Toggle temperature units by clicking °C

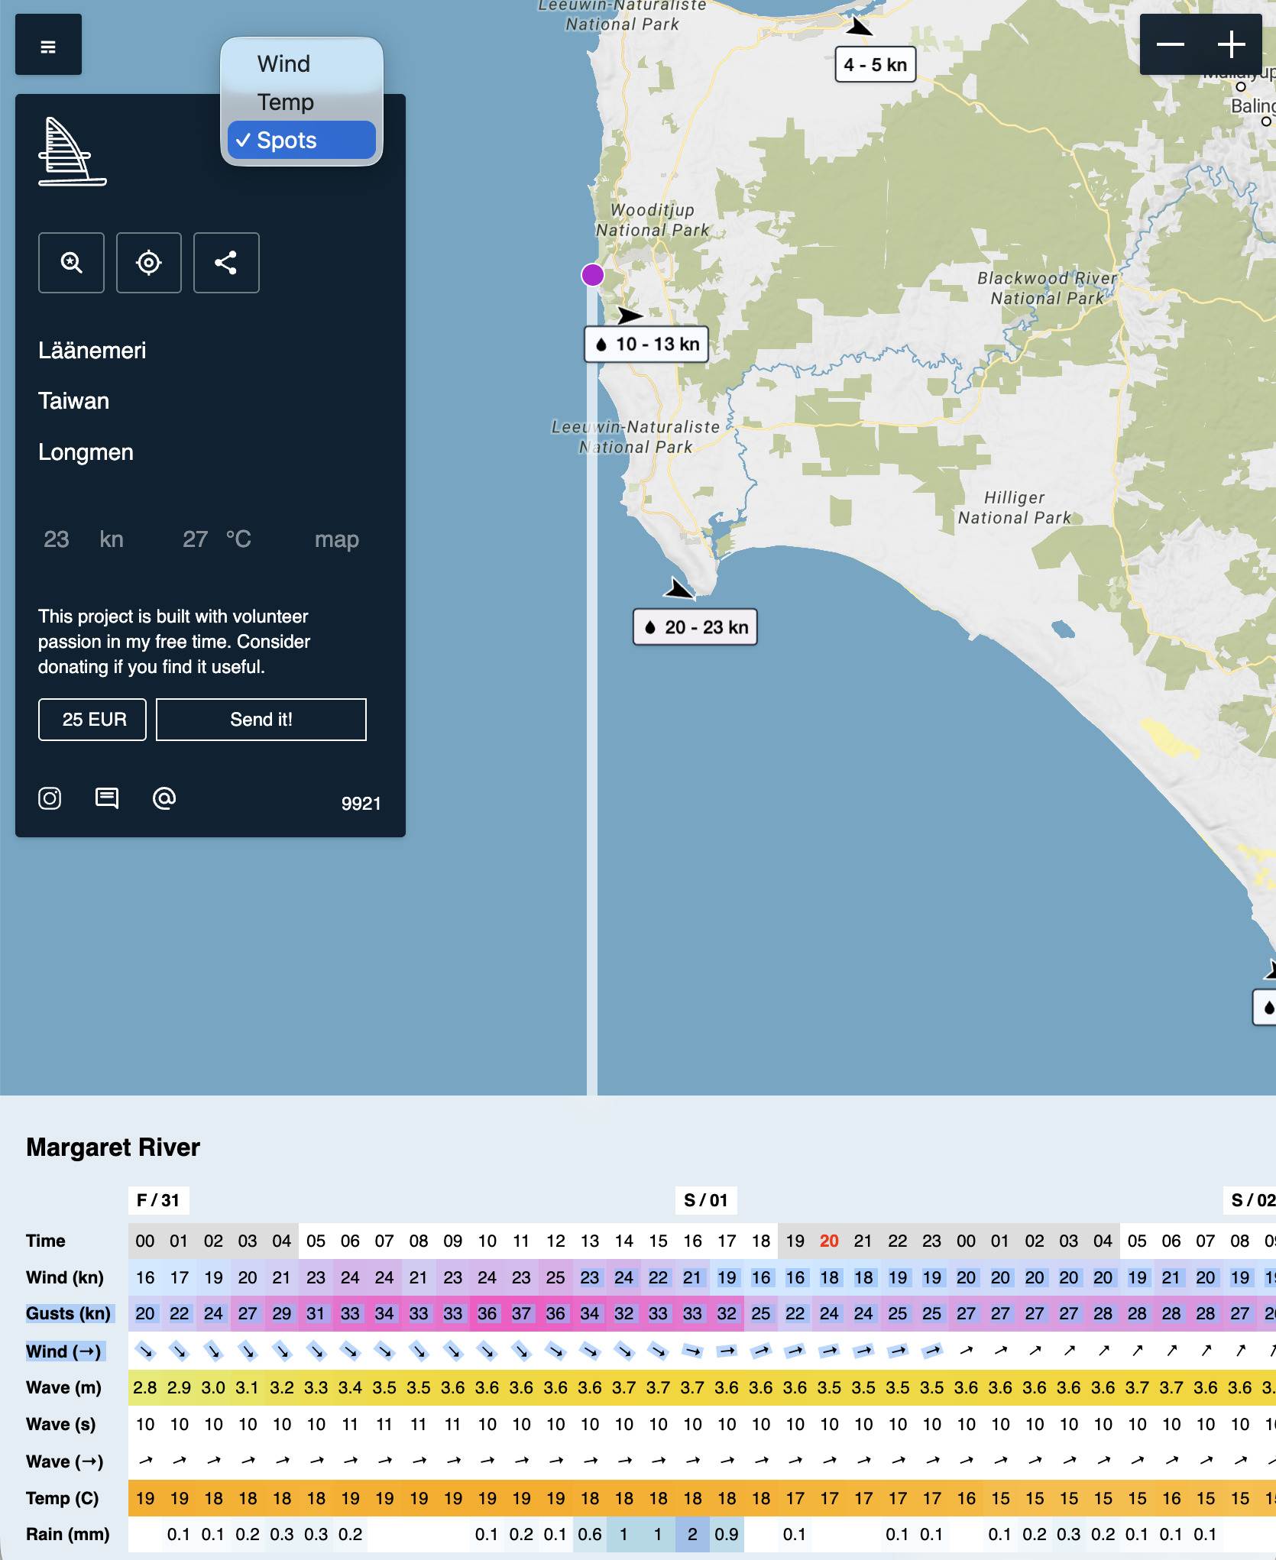(x=238, y=539)
